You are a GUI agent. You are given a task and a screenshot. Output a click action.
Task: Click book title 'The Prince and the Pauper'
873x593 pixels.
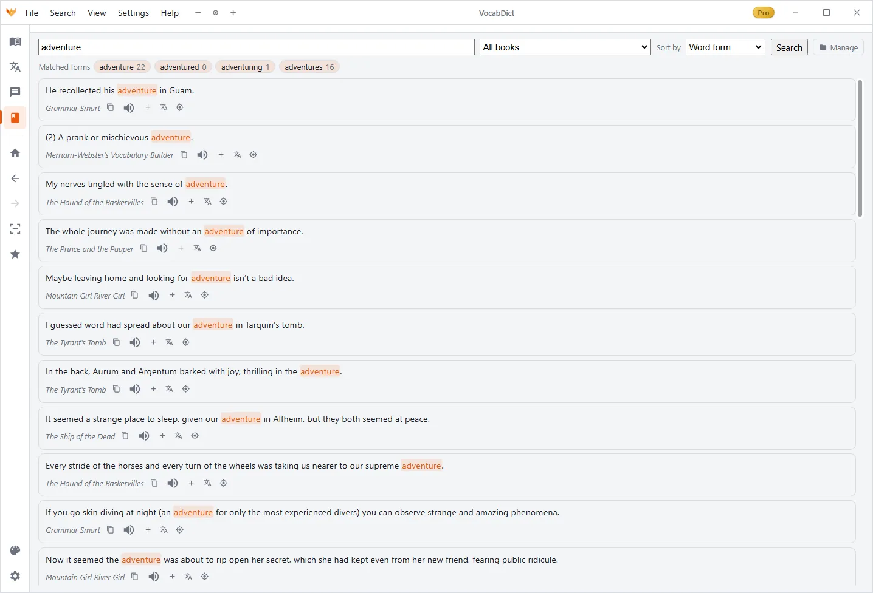click(89, 249)
